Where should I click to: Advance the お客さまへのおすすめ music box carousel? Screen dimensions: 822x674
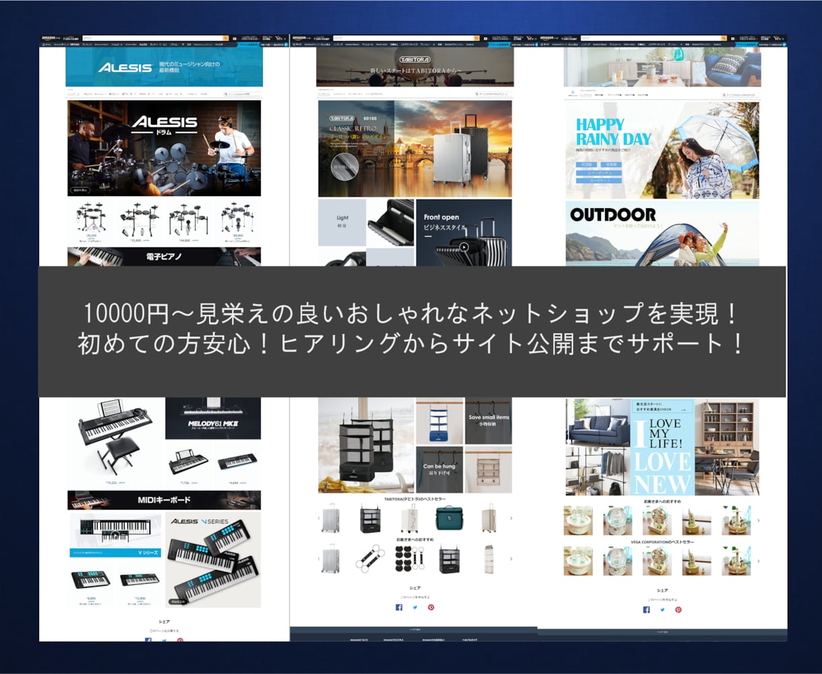pyautogui.click(x=758, y=520)
